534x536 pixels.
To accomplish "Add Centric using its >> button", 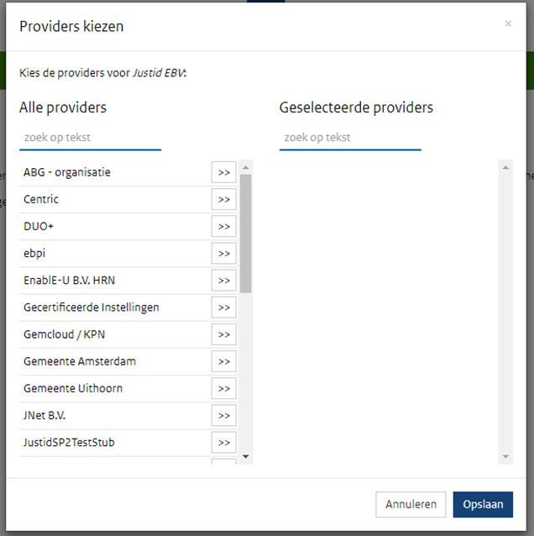I will click(x=224, y=199).
